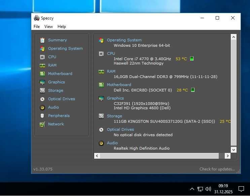Open Network section in sidebar
This screenshot has height=196, width=250.
pyautogui.click(x=56, y=124)
